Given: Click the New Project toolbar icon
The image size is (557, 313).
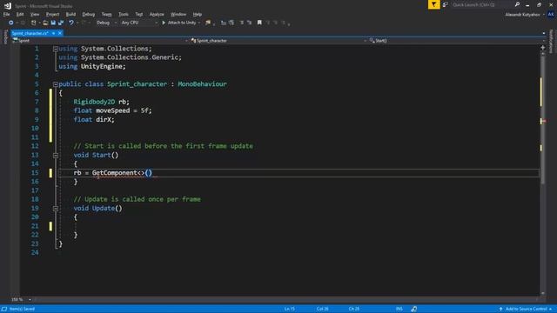Looking at the screenshot, I should (x=34, y=23).
